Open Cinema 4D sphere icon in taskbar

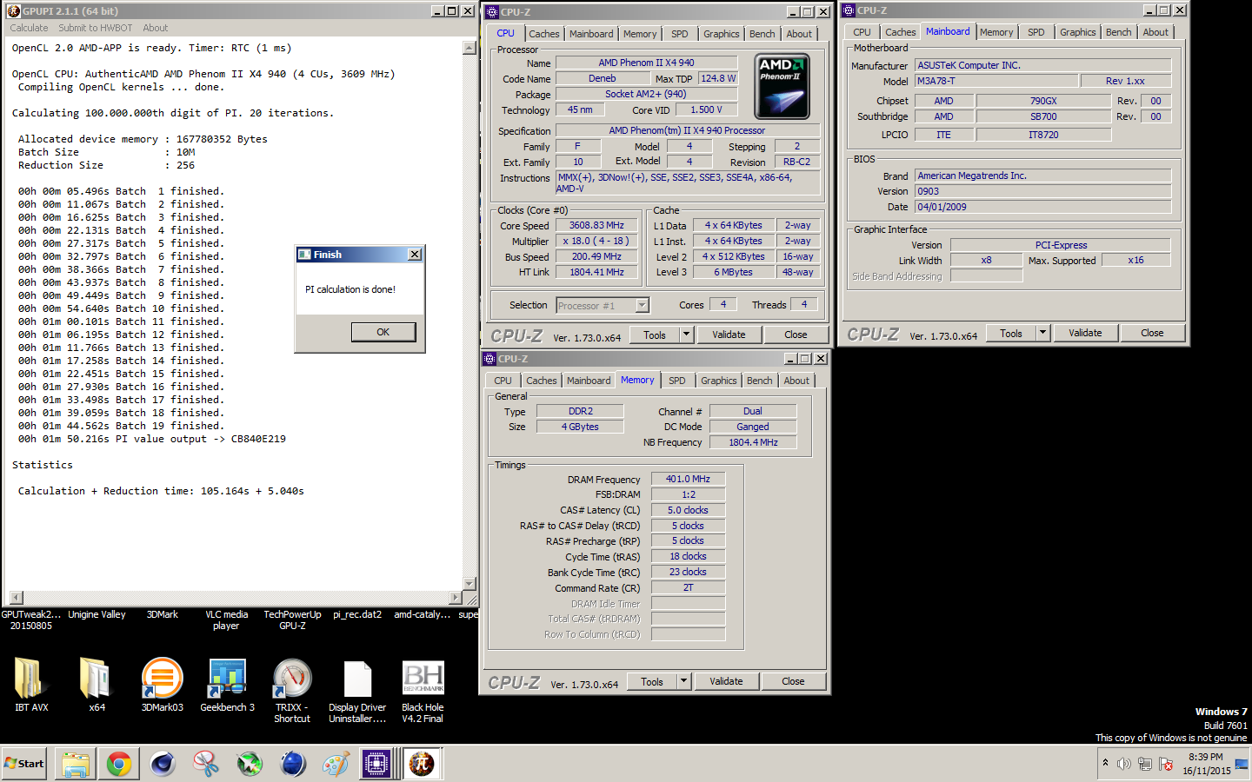coord(163,764)
